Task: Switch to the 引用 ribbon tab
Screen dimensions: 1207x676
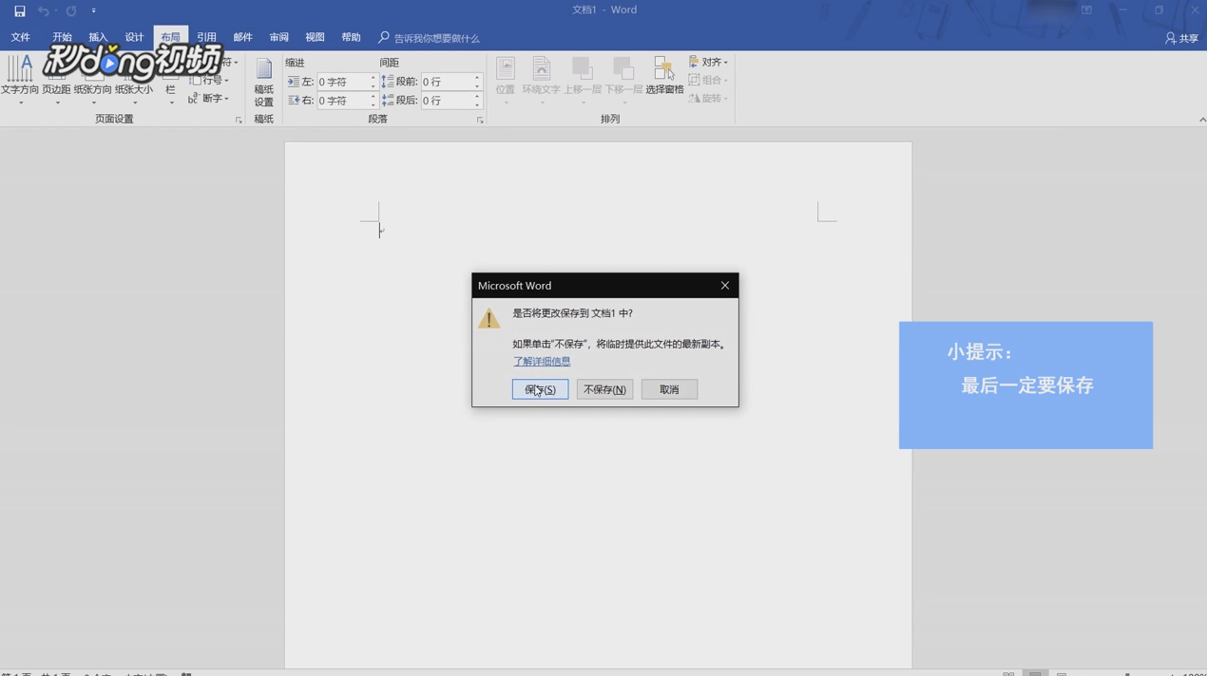Action: 206,37
